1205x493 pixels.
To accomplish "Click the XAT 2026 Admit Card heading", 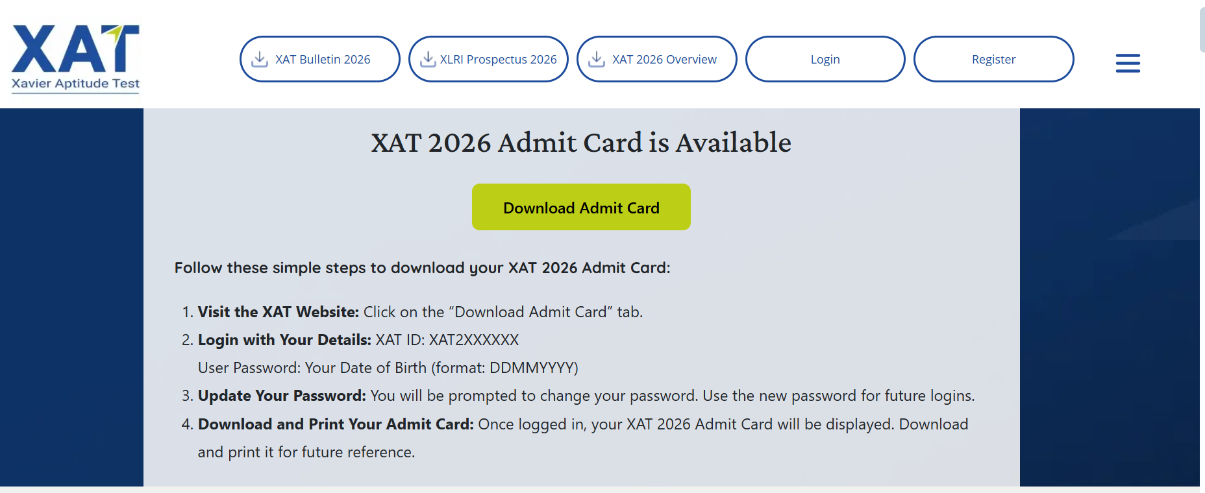I will (581, 143).
